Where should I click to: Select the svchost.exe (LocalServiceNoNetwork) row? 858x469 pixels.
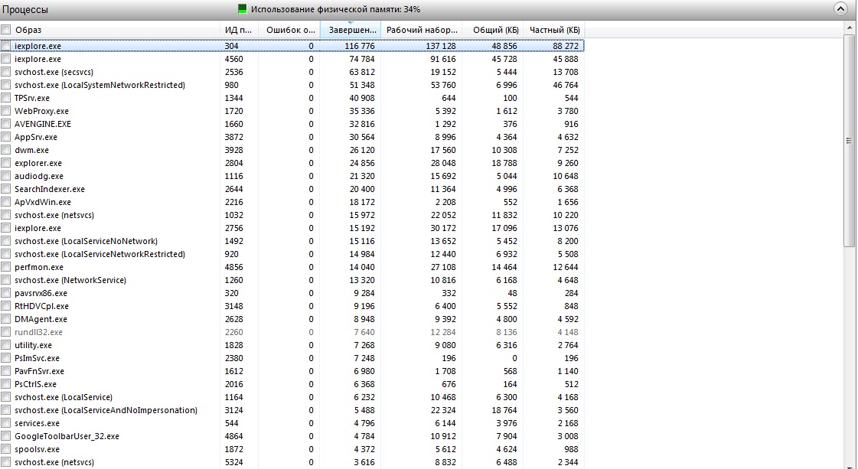click(292, 241)
